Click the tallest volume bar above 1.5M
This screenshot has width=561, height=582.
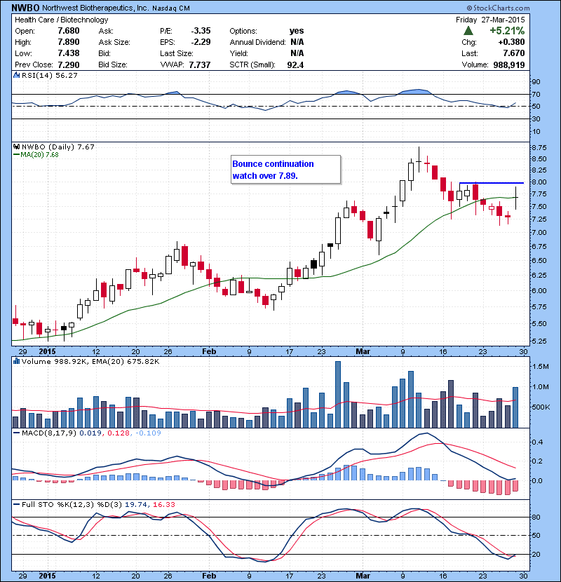338,394
